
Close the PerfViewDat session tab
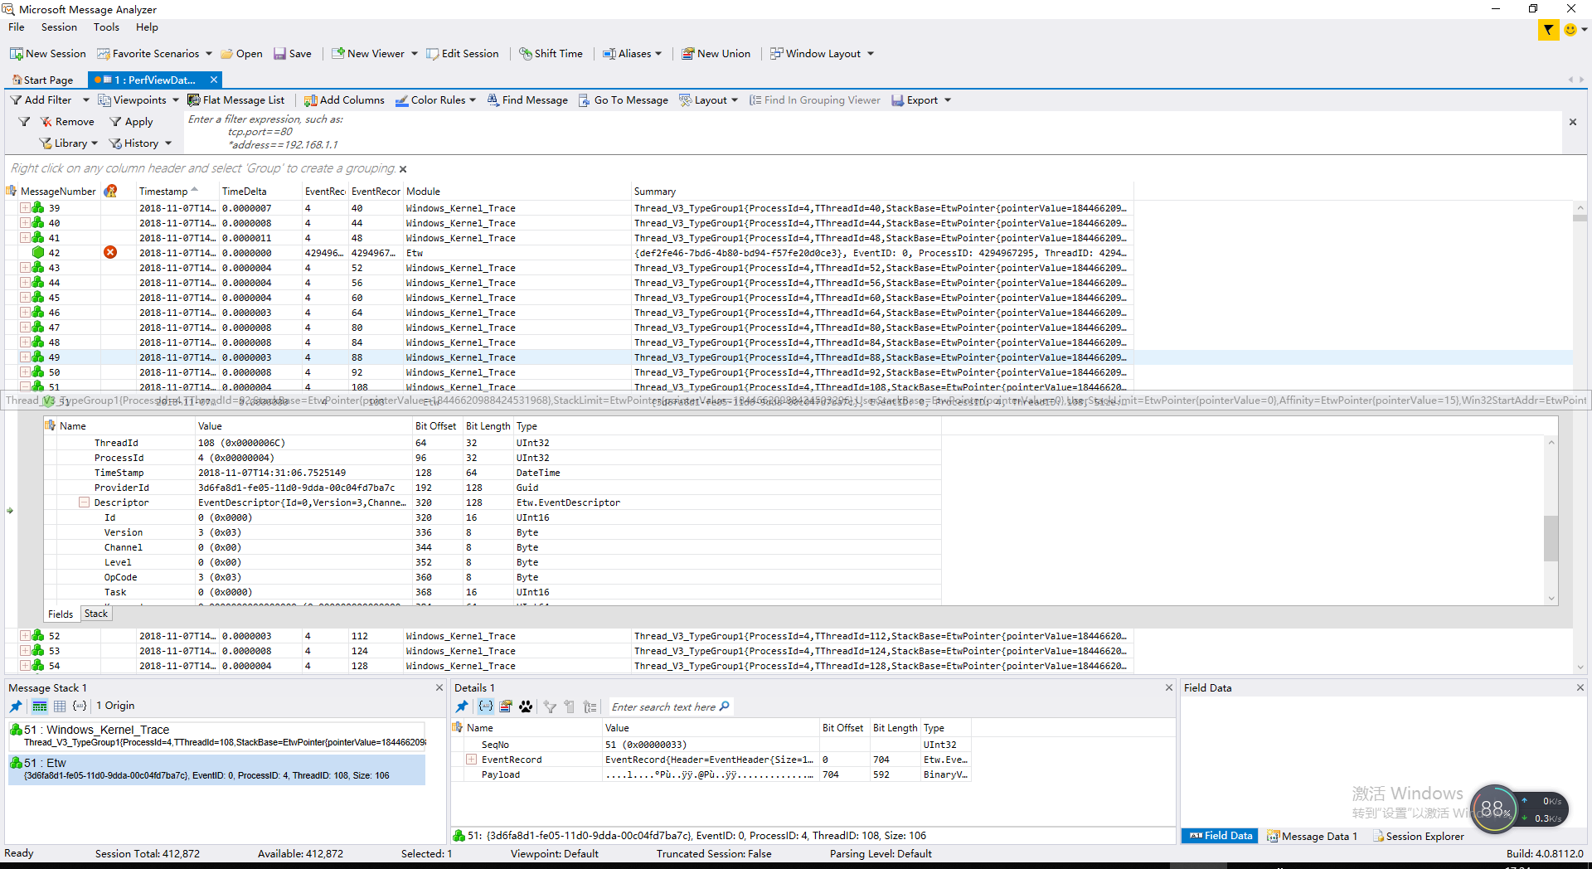tap(214, 80)
